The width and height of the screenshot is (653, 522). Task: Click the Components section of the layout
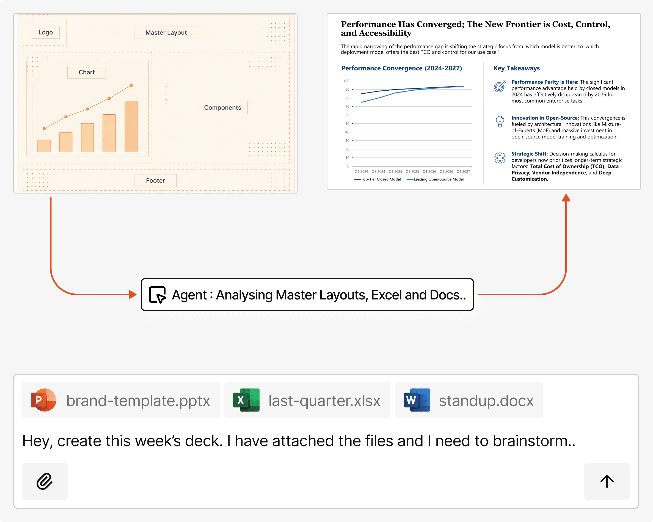(222, 107)
